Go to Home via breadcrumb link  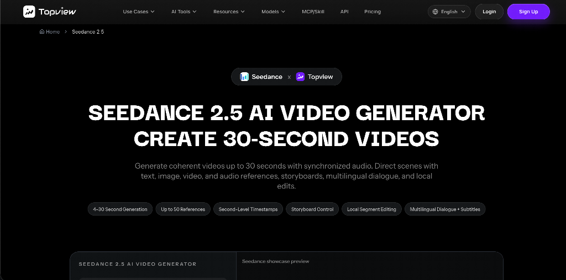click(49, 31)
